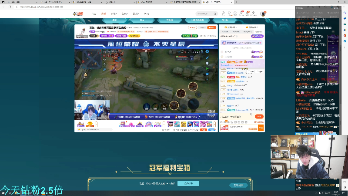Open the last header nav item
This screenshot has height=196, width=348.
pyautogui.click(x=147, y=14)
